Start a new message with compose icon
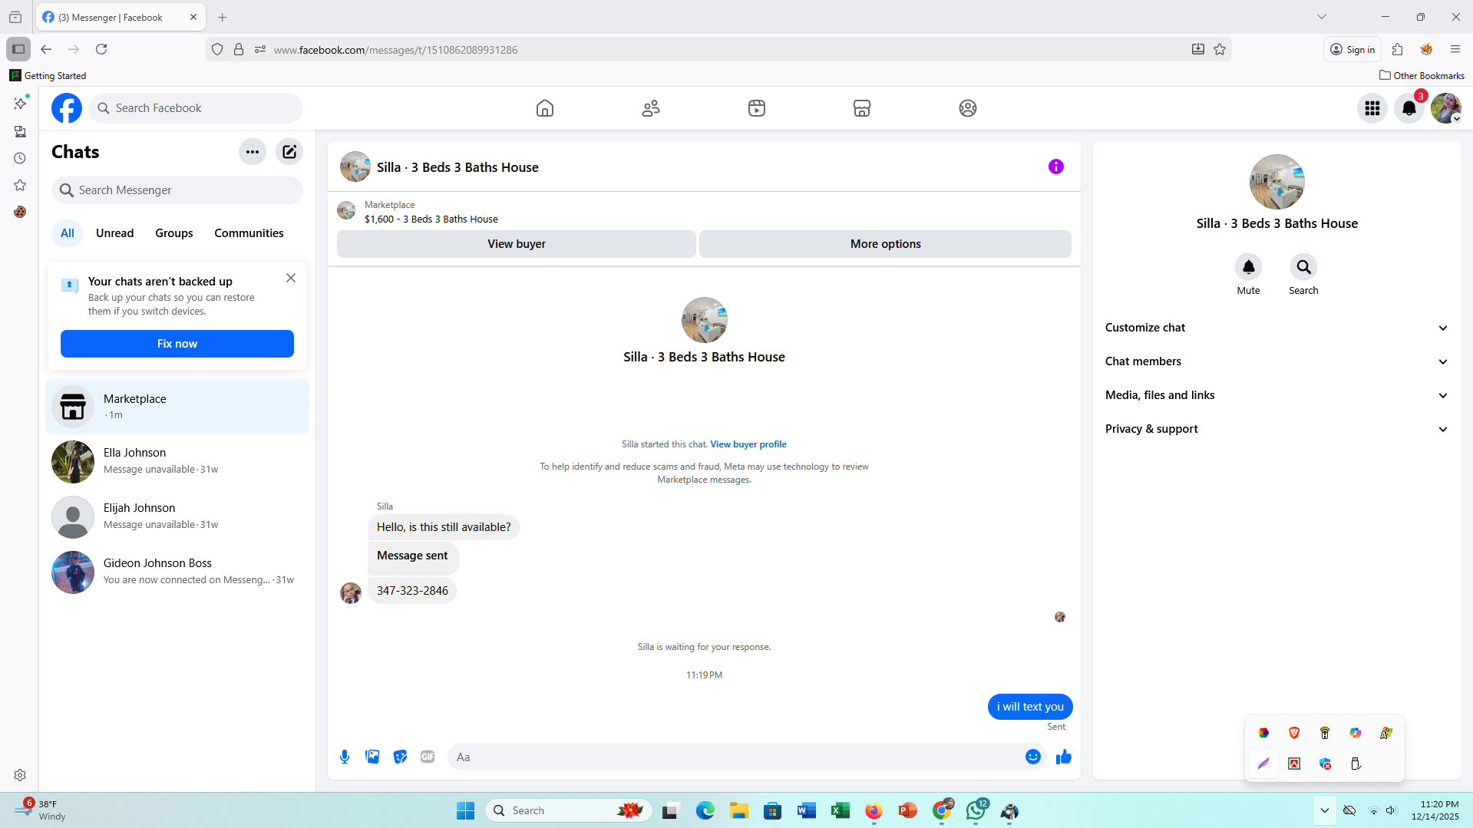Image resolution: width=1473 pixels, height=828 pixels. 289,152
